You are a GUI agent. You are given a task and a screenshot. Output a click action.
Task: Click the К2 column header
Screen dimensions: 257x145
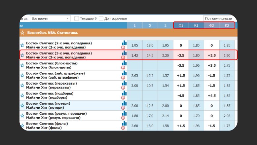[227, 25]
